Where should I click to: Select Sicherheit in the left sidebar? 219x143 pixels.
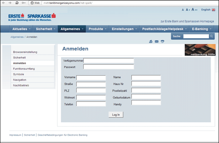pos(32,57)
